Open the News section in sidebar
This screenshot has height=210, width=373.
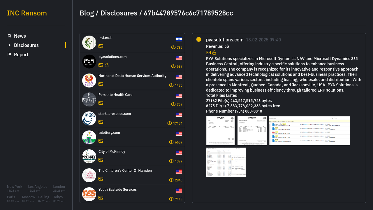[20, 36]
